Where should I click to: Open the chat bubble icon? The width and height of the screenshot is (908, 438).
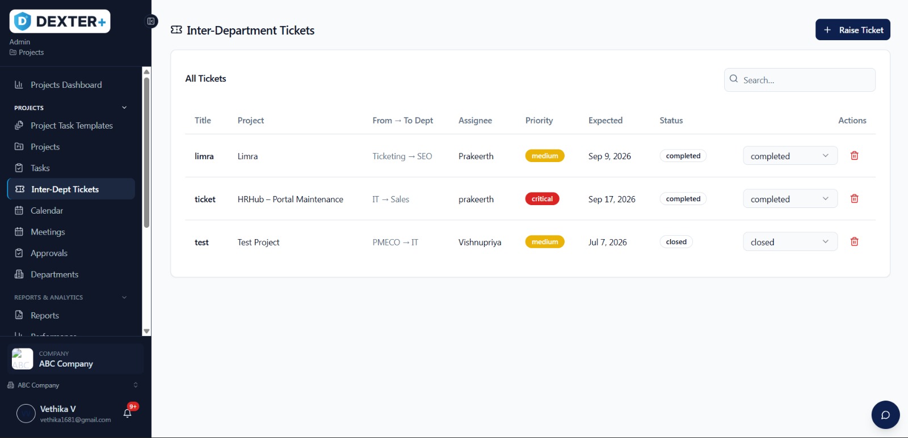click(x=885, y=415)
